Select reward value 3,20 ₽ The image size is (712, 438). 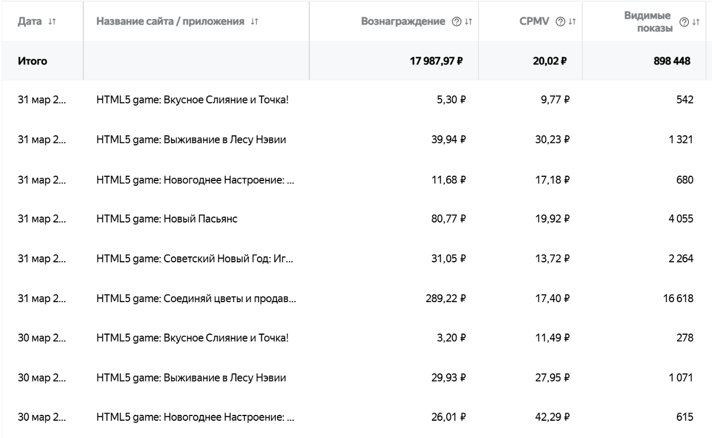(451, 338)
